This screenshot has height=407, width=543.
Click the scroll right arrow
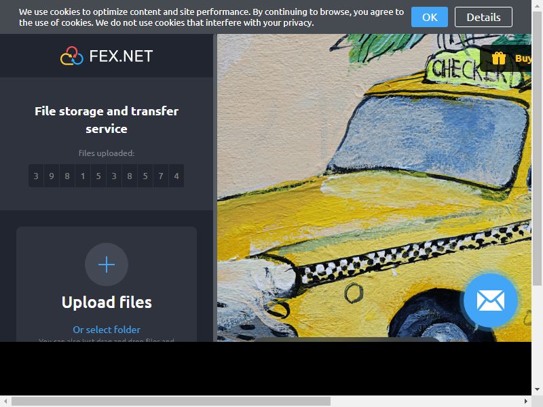[526, 402]
